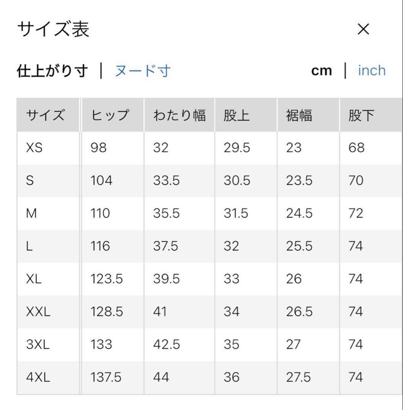Select cm as the unit
This screenshot has height=410, width=403.
321,71
